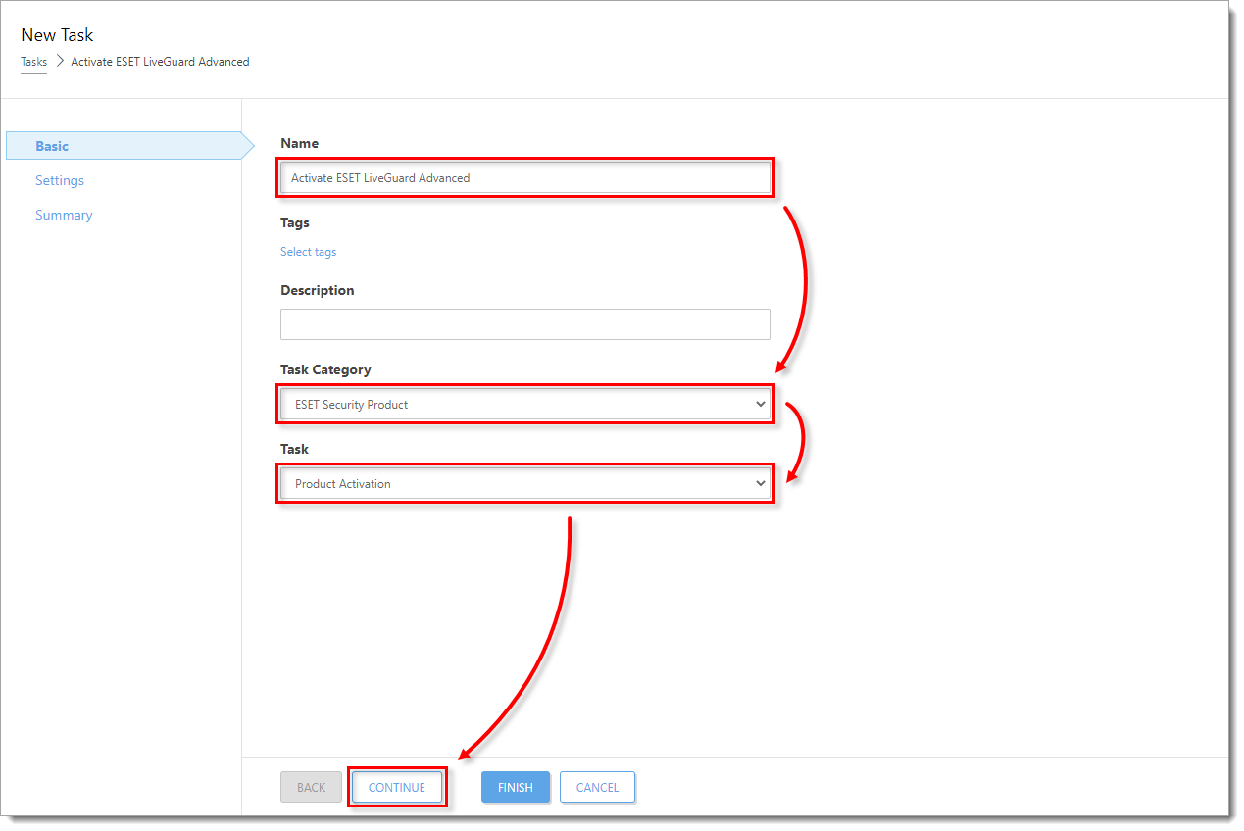Click the Task Category field label
This screenshot has width=1244, height=831.
(325, 369)
